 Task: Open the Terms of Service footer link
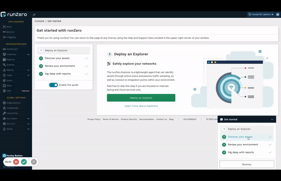[x=111, y=119]
